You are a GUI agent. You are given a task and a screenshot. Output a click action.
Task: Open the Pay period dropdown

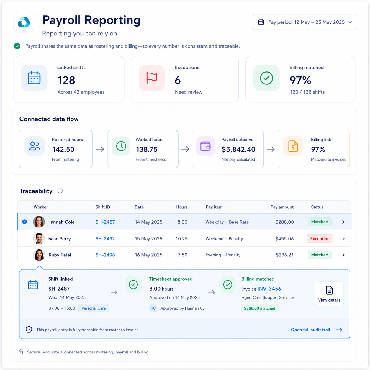[x=304, y=22]
